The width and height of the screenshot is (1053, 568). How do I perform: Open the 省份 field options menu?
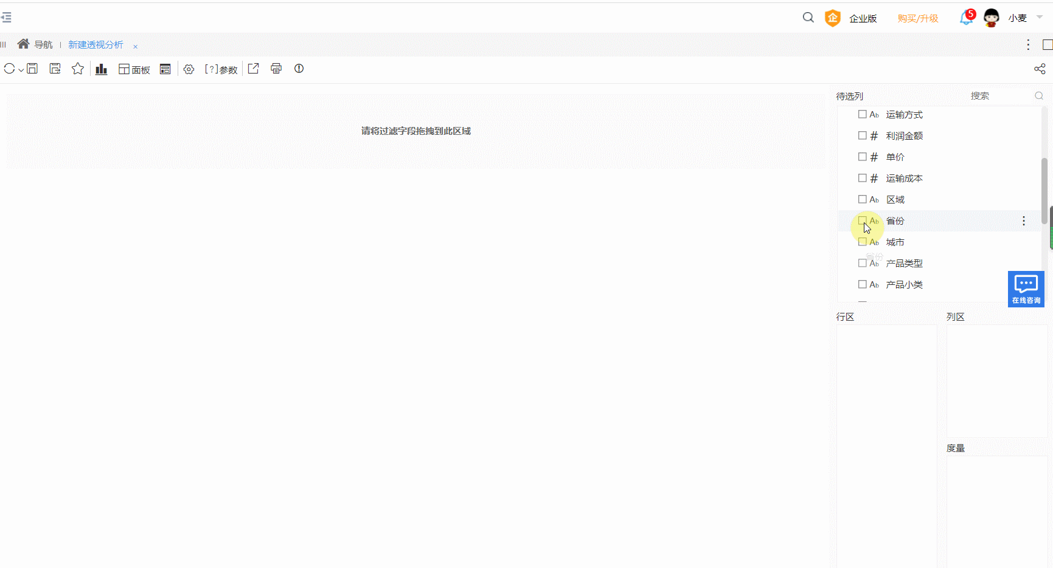pos(1024,221)
